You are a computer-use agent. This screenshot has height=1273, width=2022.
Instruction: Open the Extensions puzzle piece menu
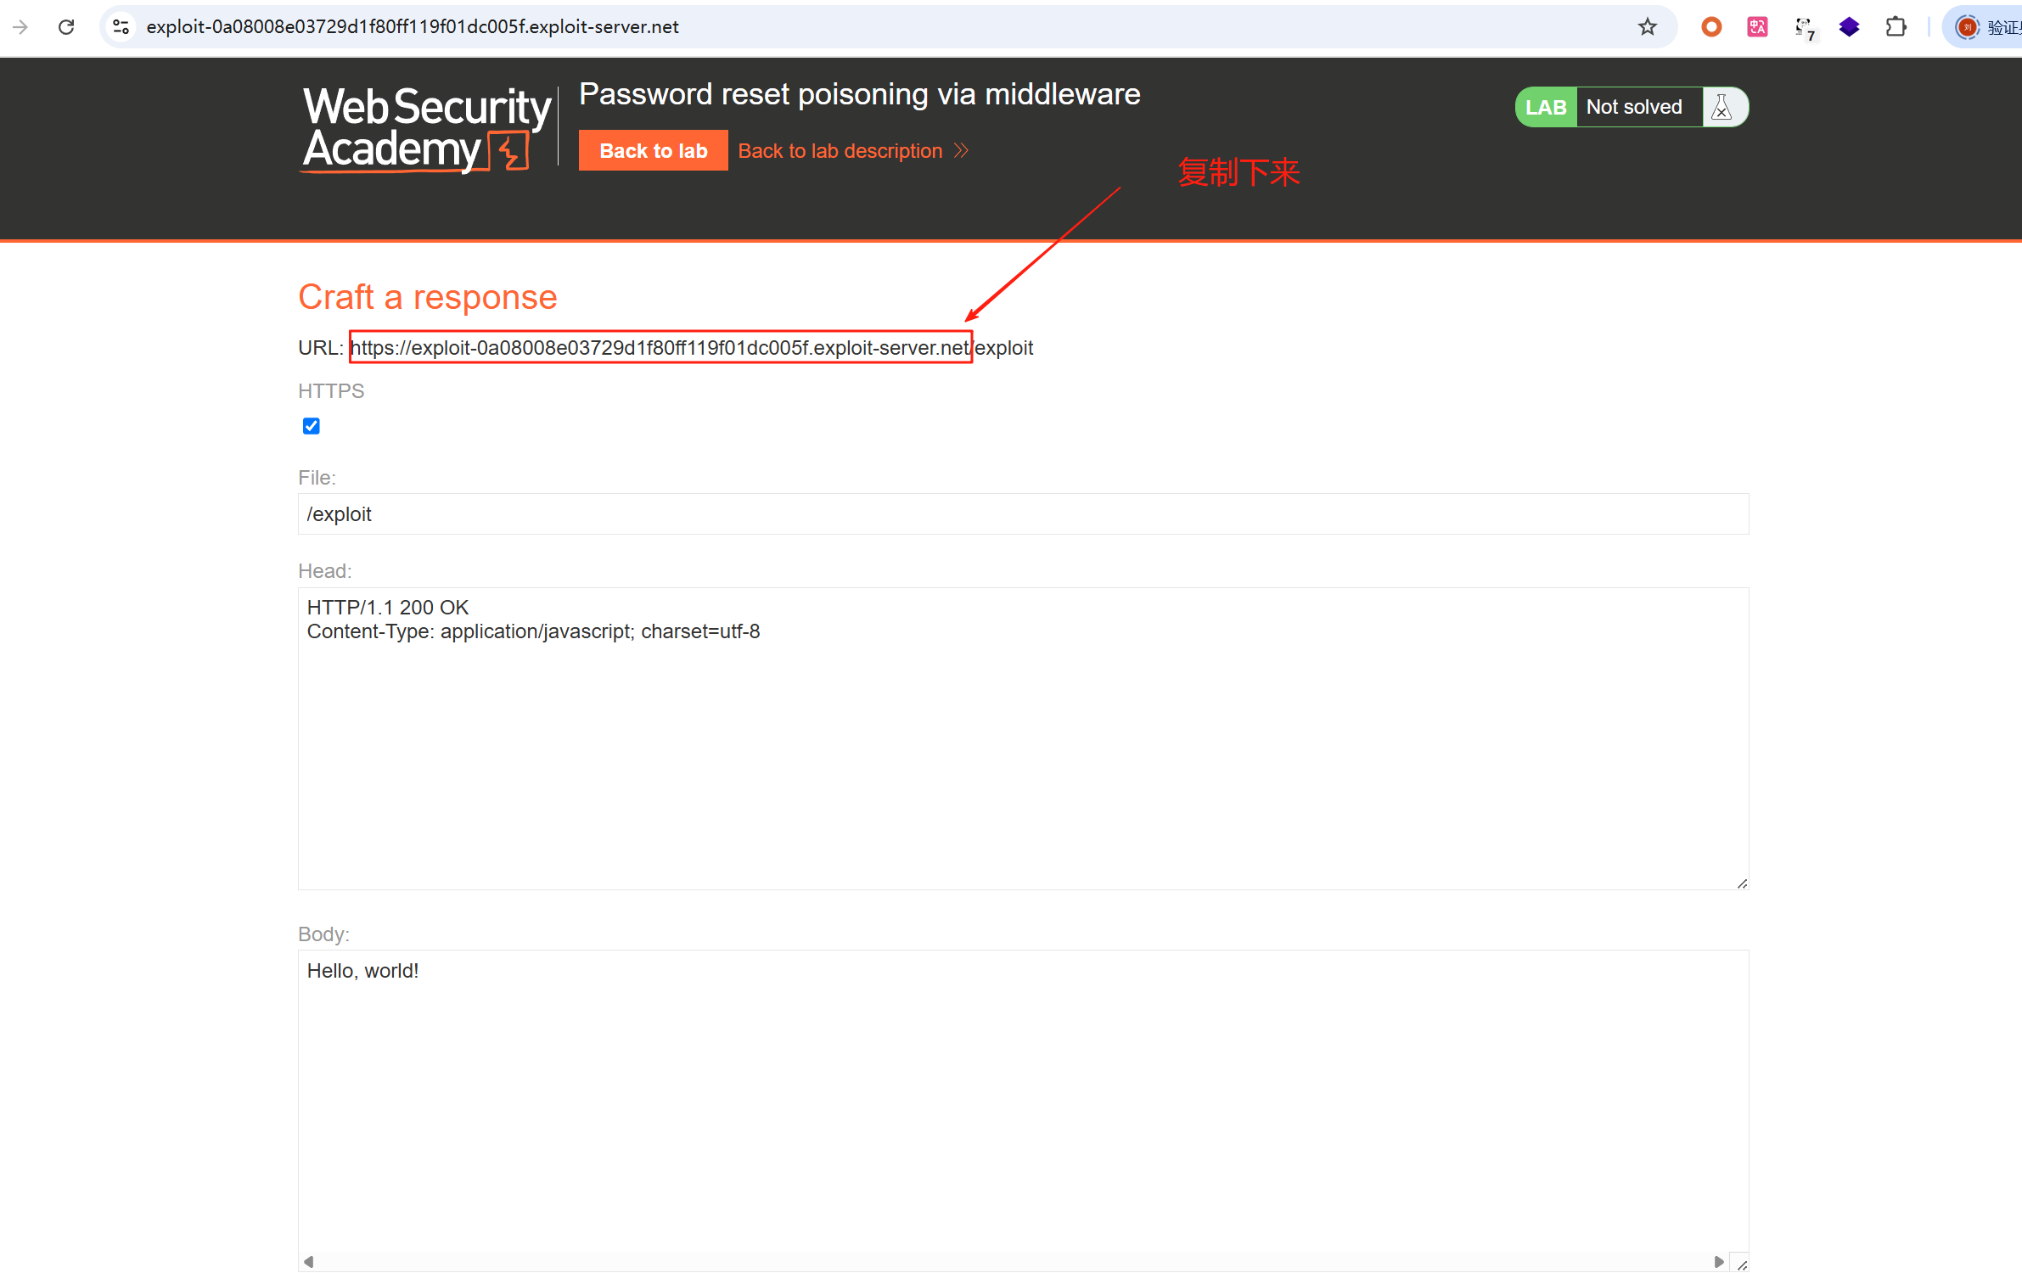pos(1896,27)
